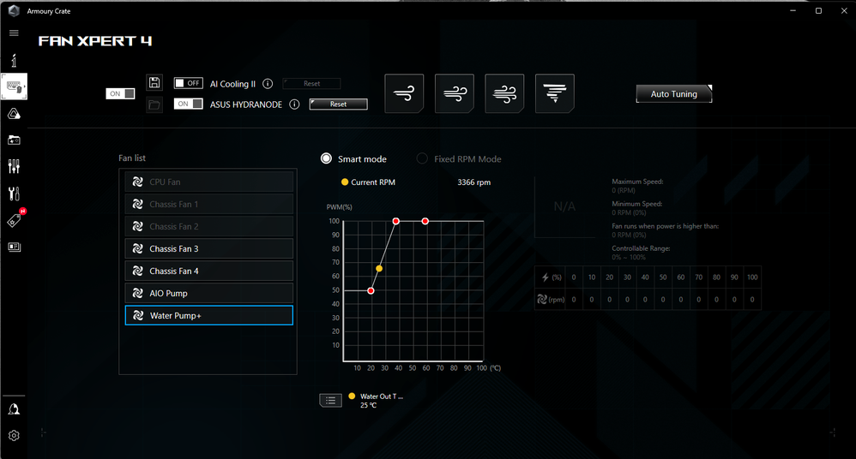This screenshot has height=459, width=856.
Task: Open the system info icon in sidebar
Action: (14, 60)
